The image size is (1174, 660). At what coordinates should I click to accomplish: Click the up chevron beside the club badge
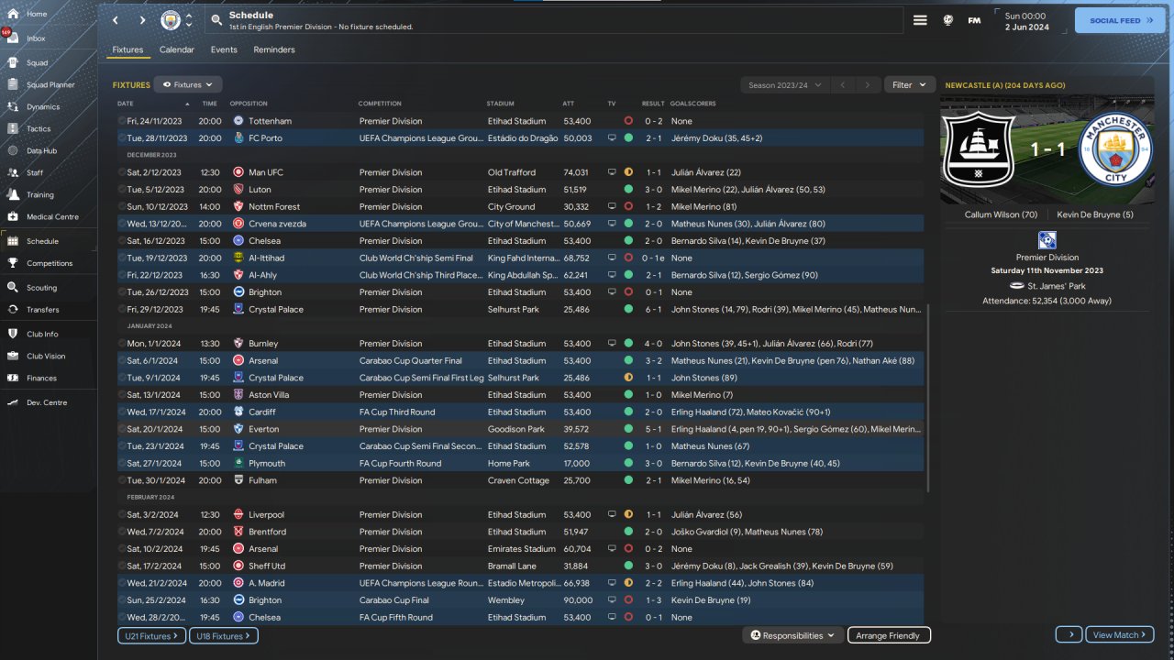(189, 16)
